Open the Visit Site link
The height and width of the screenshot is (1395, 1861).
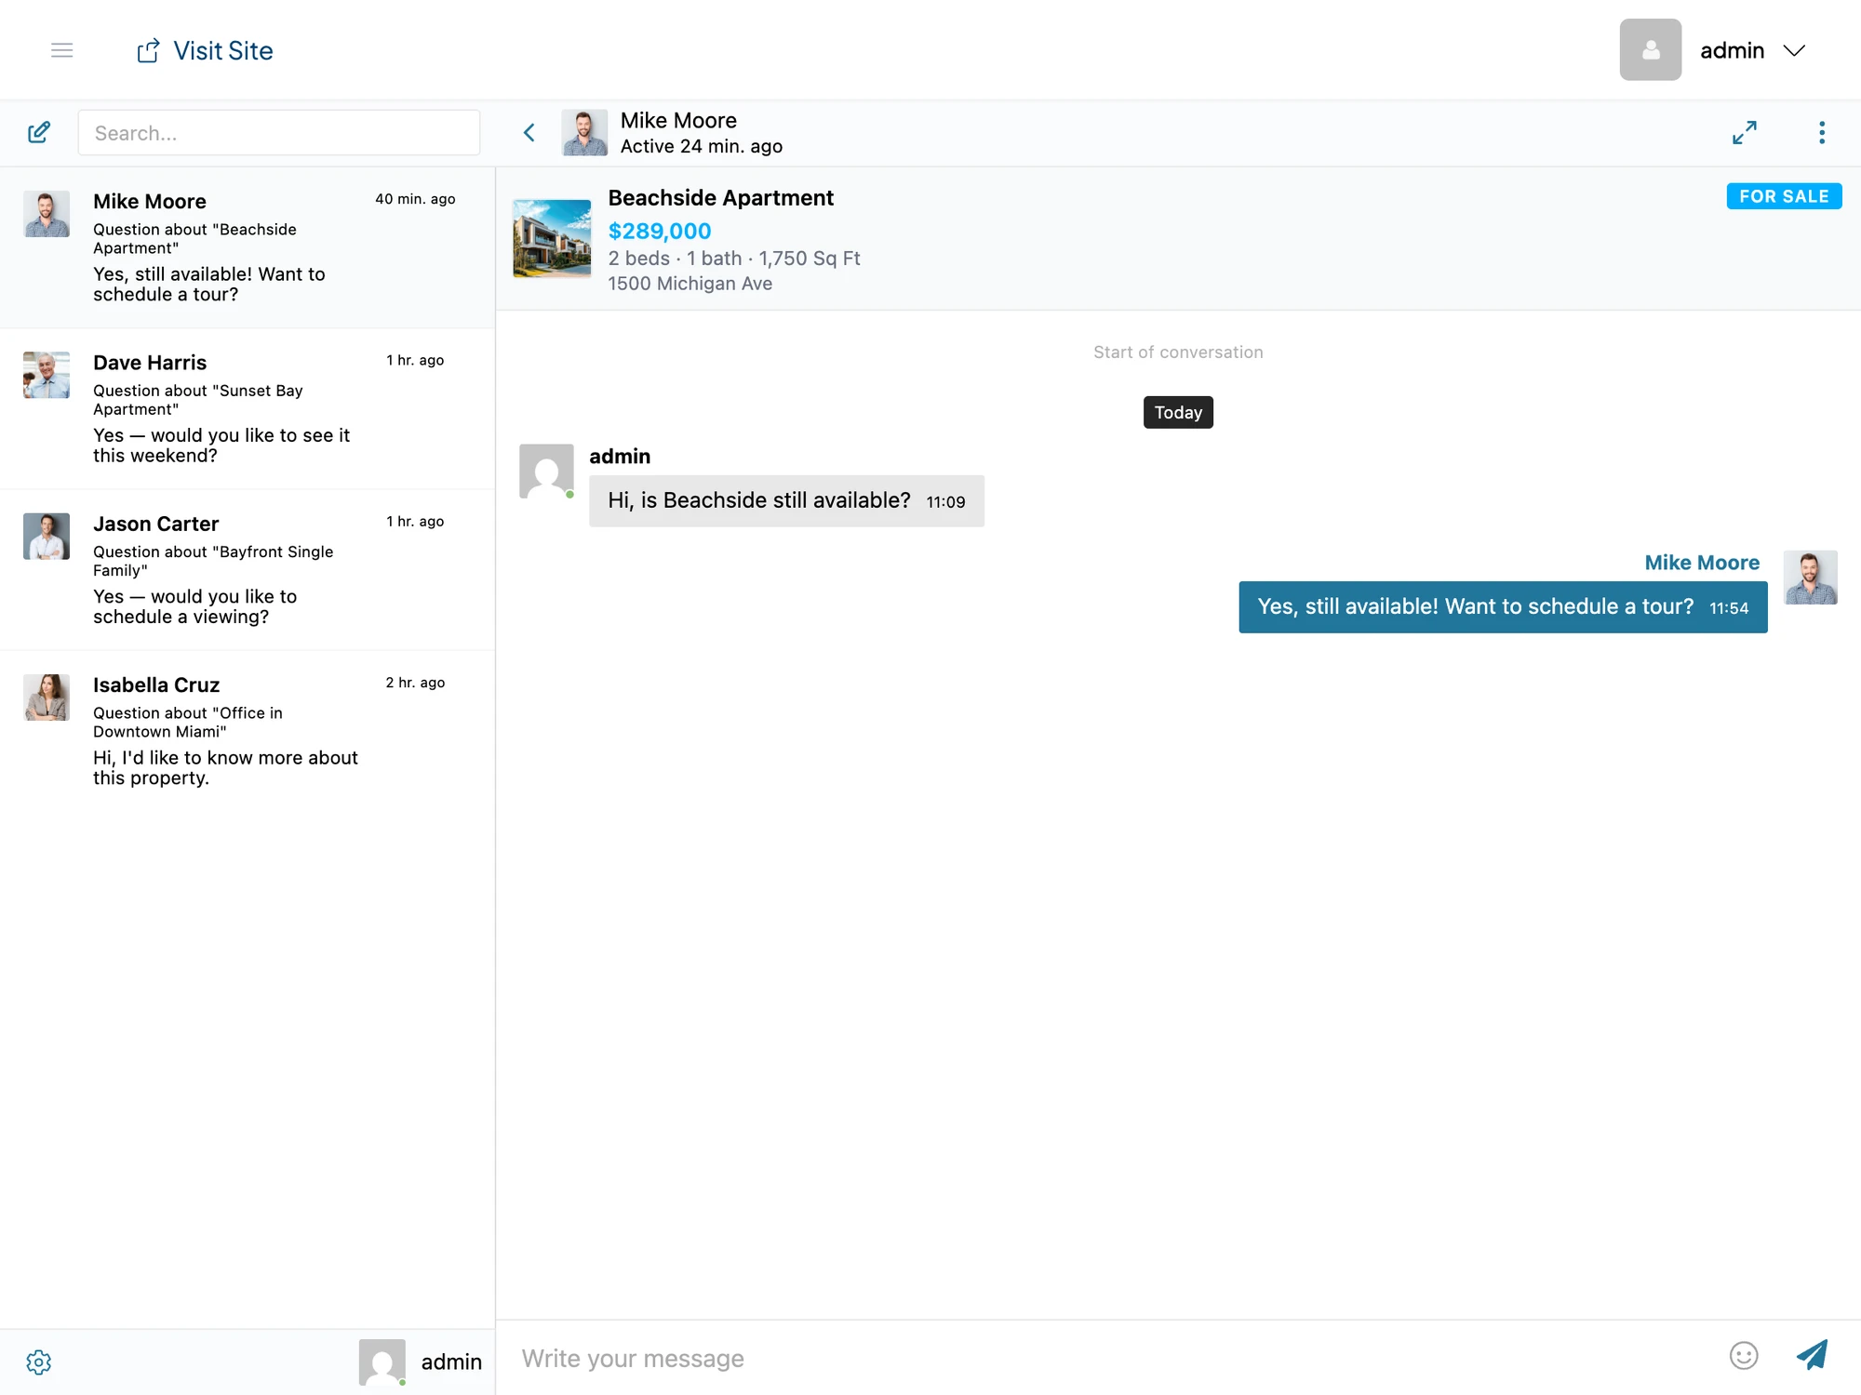[205, 50]
